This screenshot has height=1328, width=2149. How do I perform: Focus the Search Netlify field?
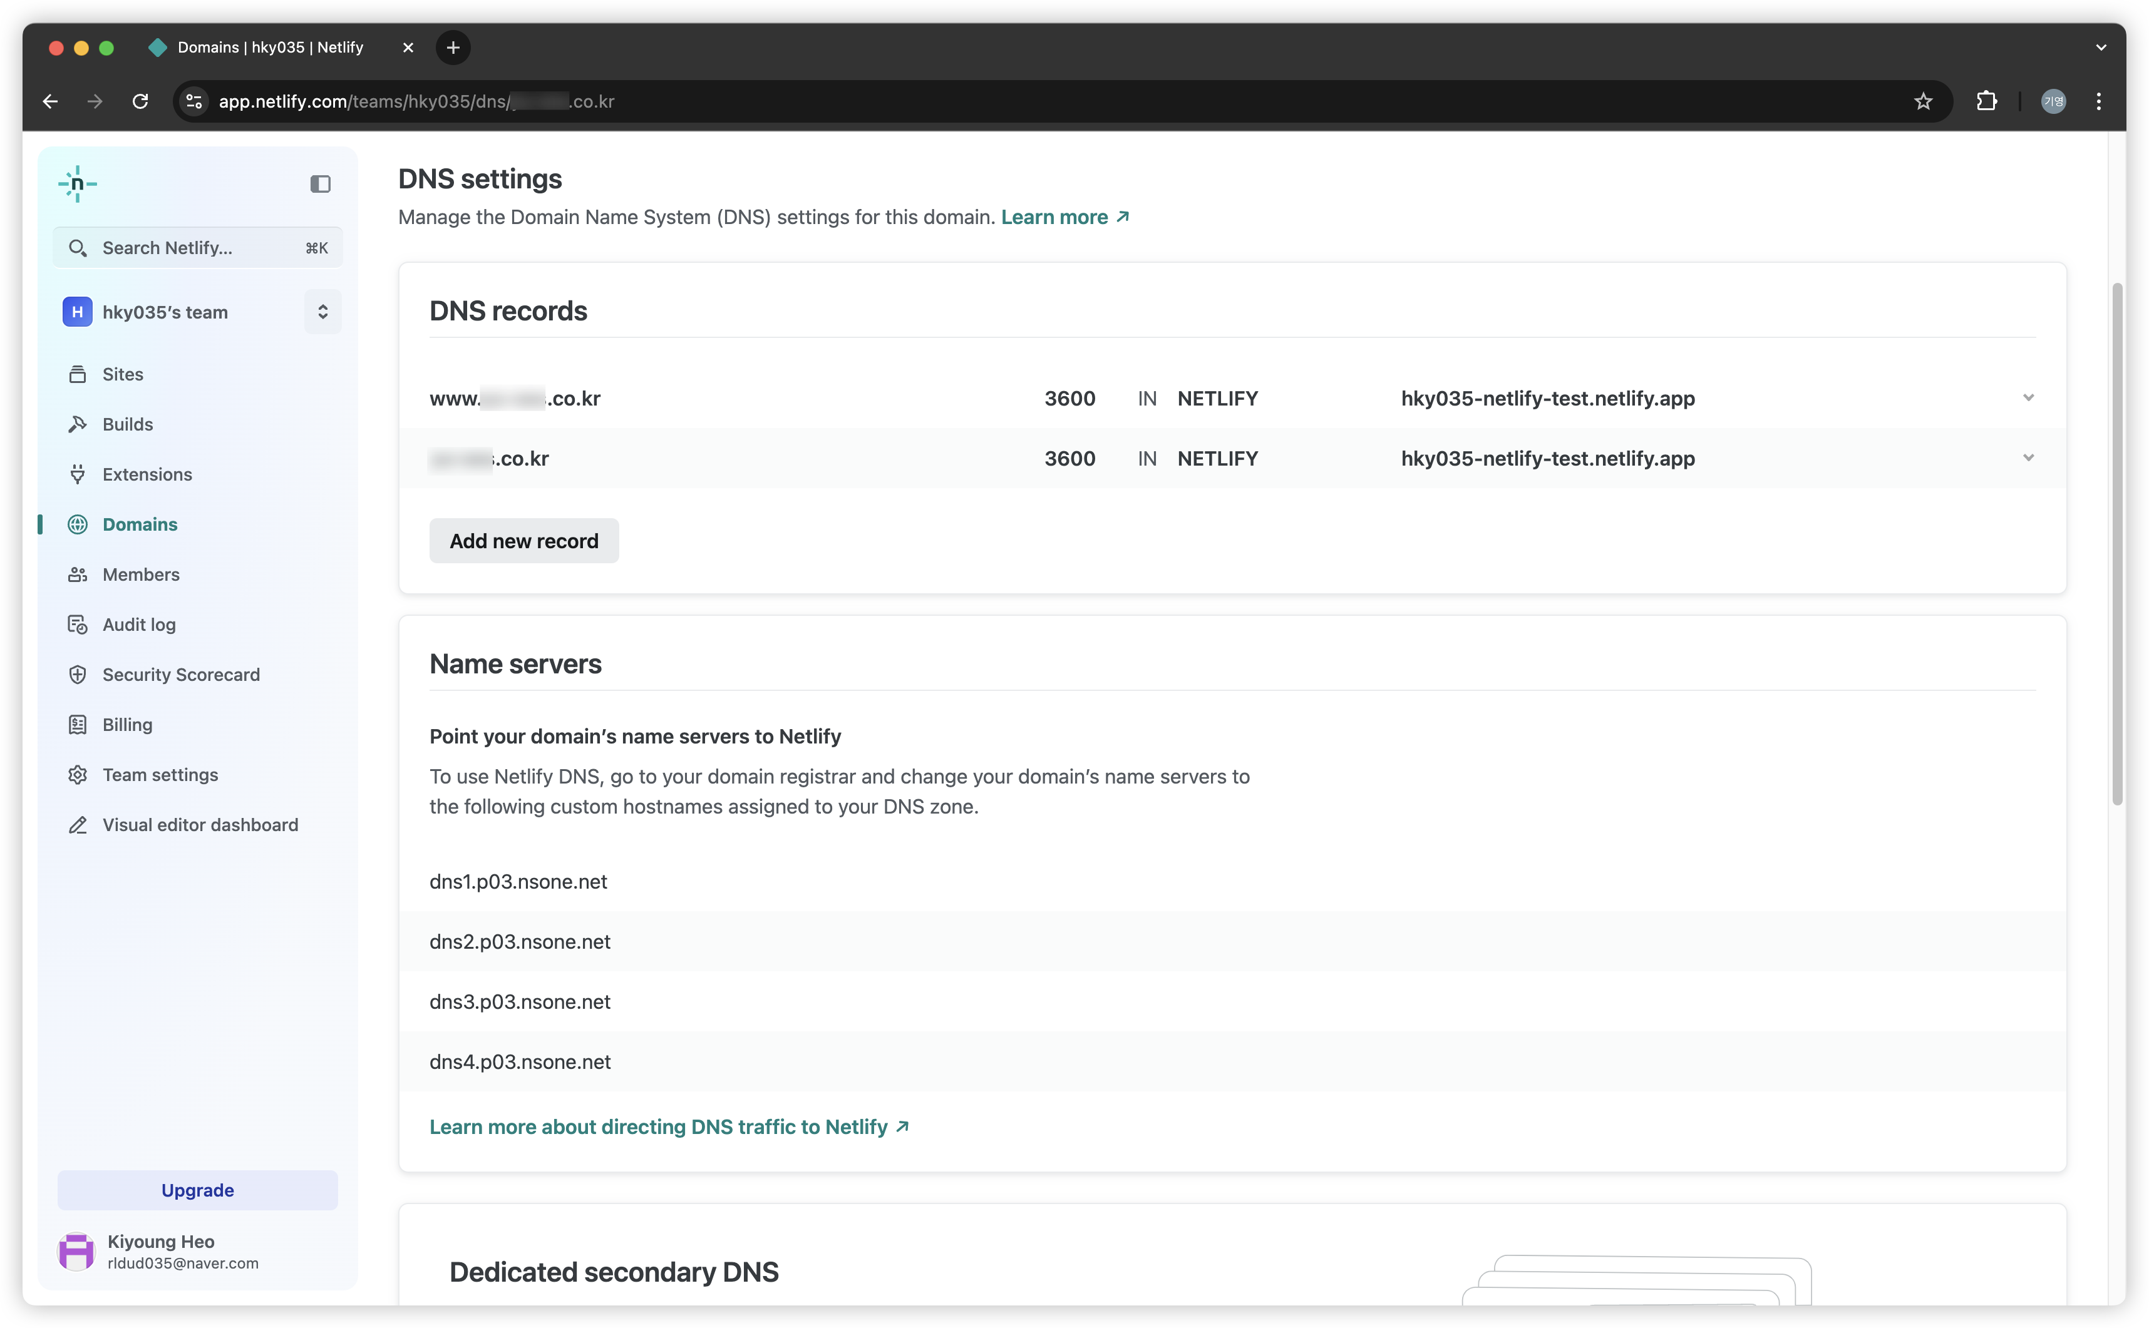point(198,248)
